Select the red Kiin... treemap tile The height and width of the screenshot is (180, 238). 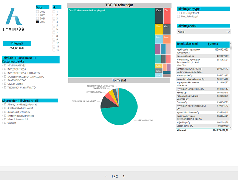coord(167,16)
